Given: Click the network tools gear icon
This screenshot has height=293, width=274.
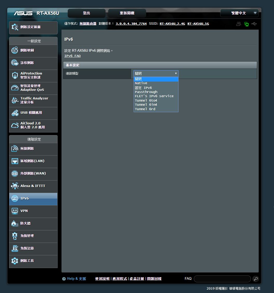Looking at the screenshot, I should pos(15,261).
